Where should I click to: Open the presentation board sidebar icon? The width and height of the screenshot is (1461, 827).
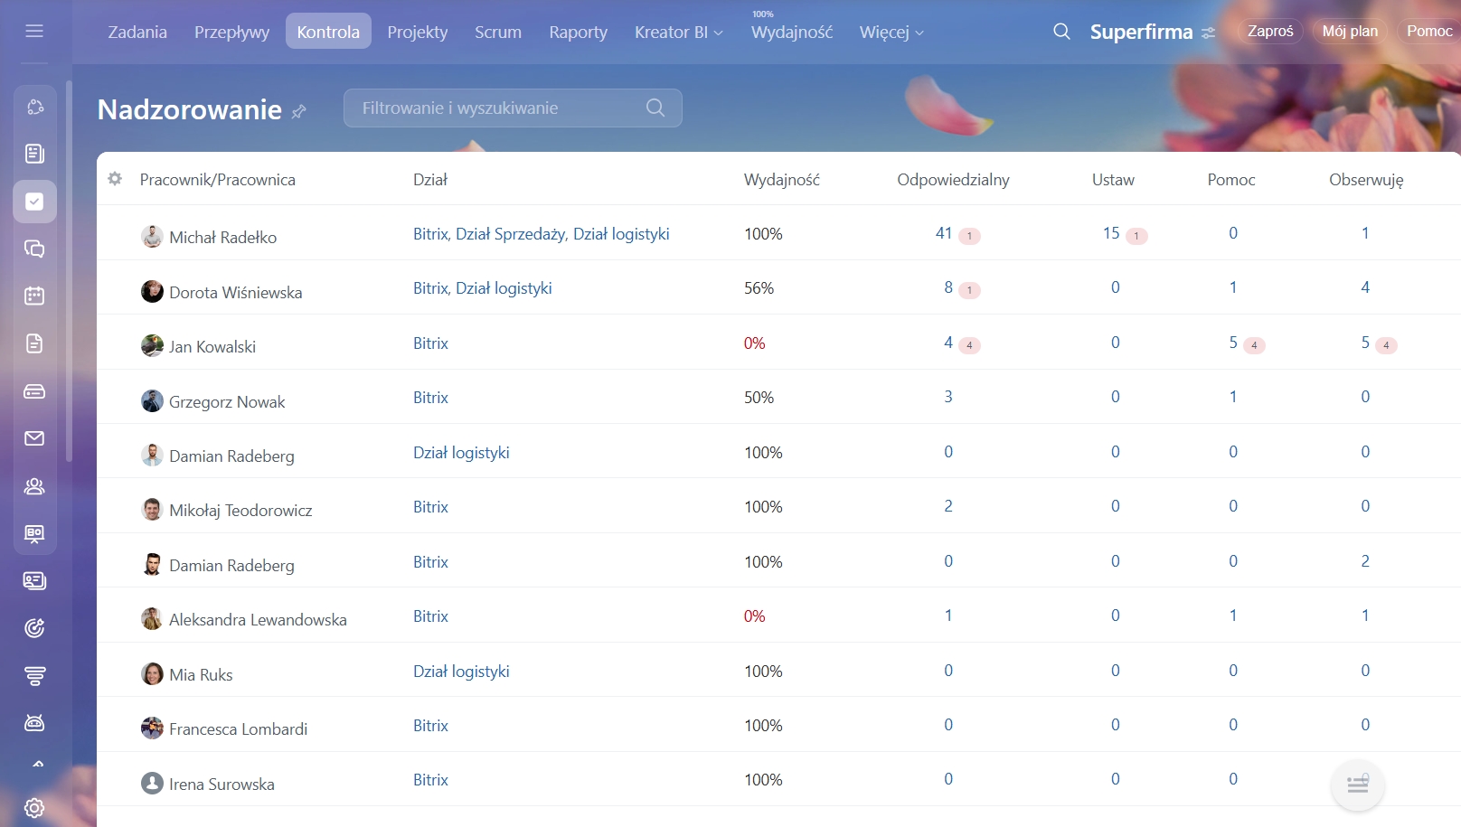click(x=34, y=533)
